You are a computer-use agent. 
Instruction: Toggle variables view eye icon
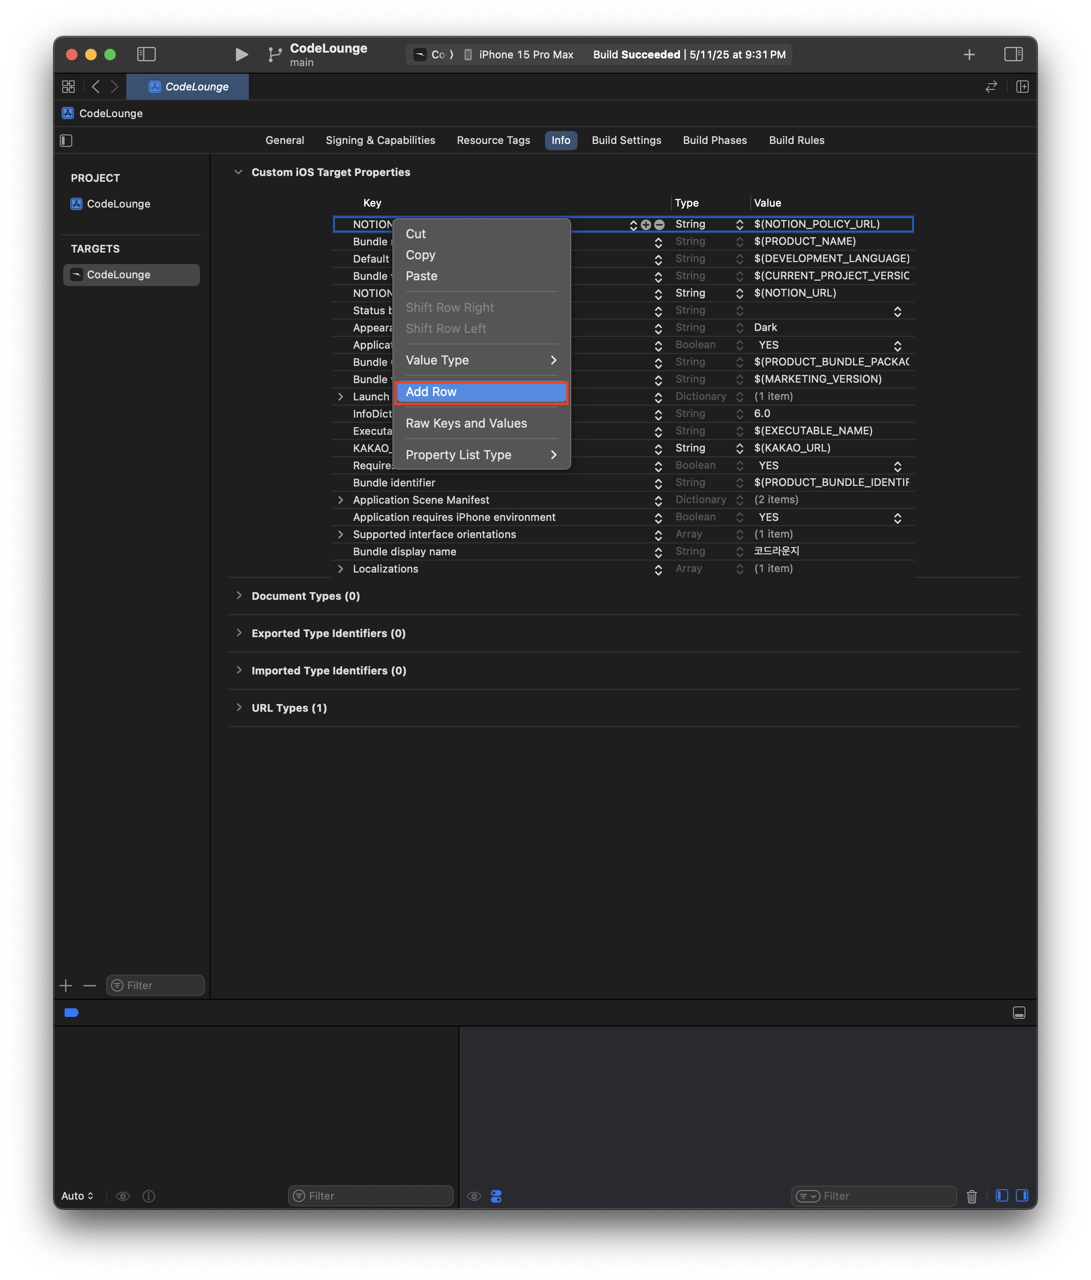pos(123,1196)
